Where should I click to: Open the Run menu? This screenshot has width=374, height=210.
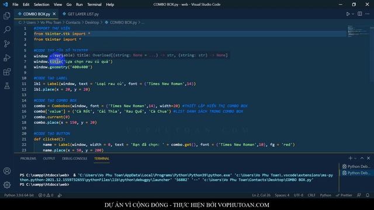pos(79,5)
